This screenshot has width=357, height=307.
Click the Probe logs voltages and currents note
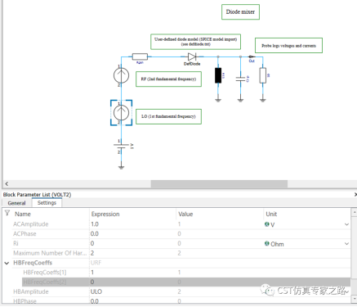click(x=288, y=46)
